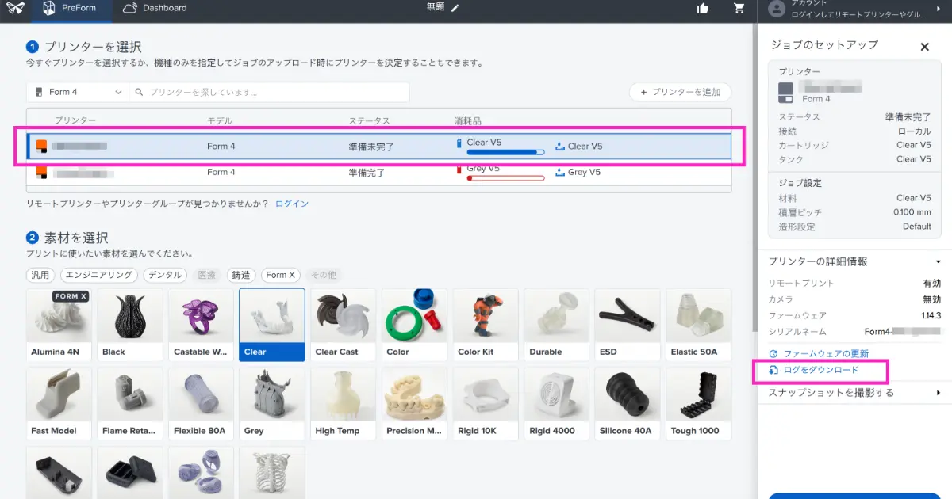The width and height of the screenshot is (952, 499).
Task: Select the 鋳造 material filter
Action: coord(241,275)
